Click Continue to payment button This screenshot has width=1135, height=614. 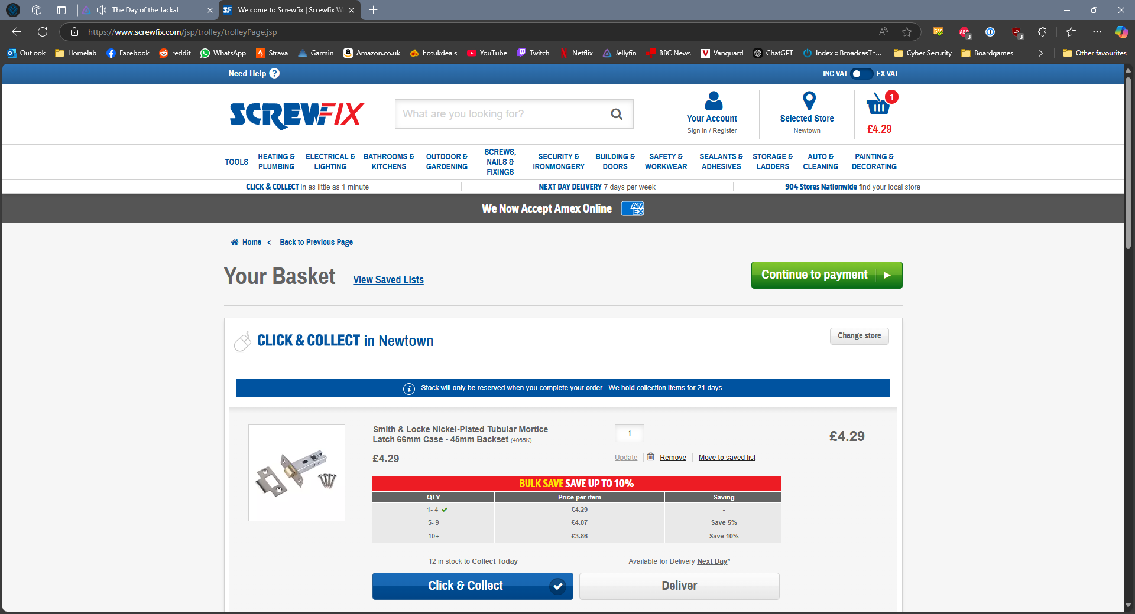[x=826, y=275]
